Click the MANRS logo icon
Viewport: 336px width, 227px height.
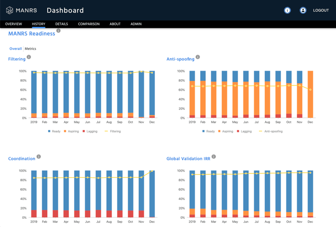point(10,10)
